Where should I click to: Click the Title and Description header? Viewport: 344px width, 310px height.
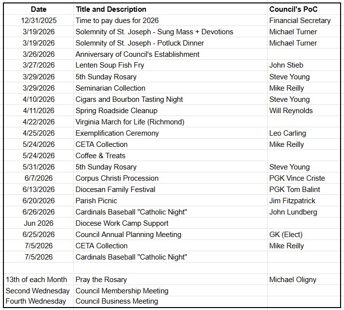[111, 9]
